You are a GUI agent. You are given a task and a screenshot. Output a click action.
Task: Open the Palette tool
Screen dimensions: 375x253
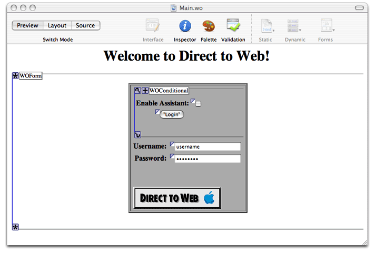209,26
